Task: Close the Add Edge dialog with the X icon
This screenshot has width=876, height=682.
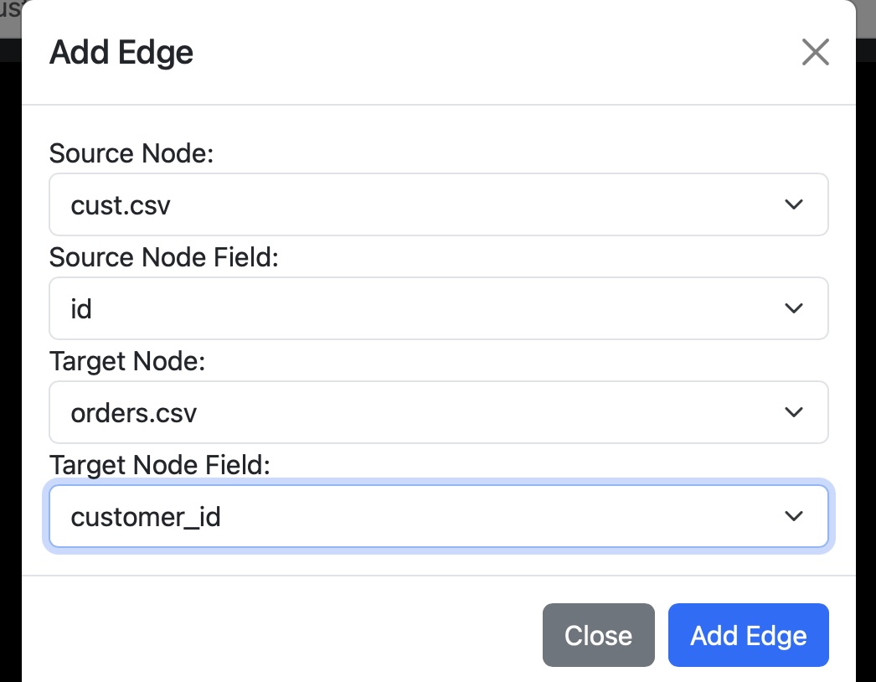Action: point(815,52)
